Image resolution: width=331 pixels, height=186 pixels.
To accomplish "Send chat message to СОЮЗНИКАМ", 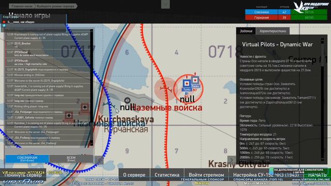I will pos(27,159).
